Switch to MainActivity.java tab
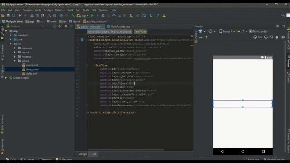This screenshot has width=290, height=163. tap(121, 26)
